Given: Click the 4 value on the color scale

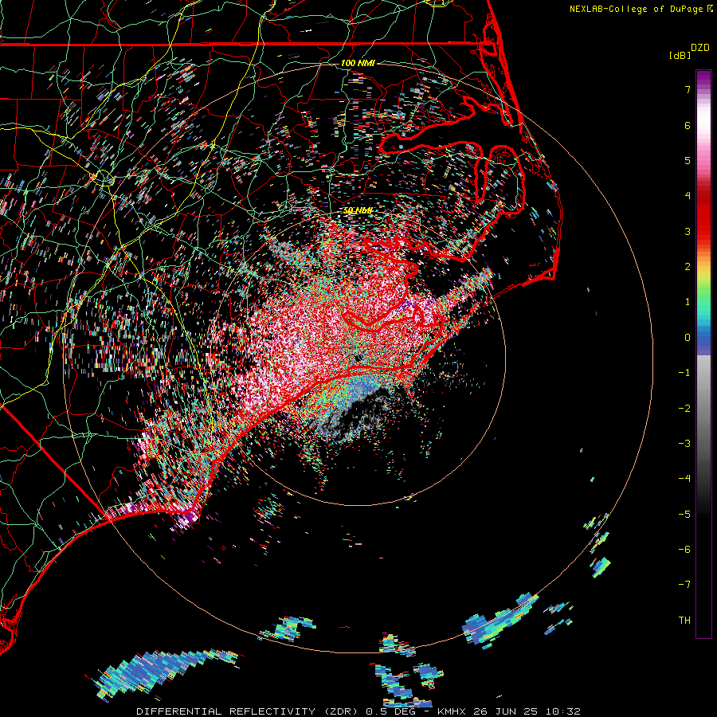Looking at the screenshot, I should [x=688, y=196].
